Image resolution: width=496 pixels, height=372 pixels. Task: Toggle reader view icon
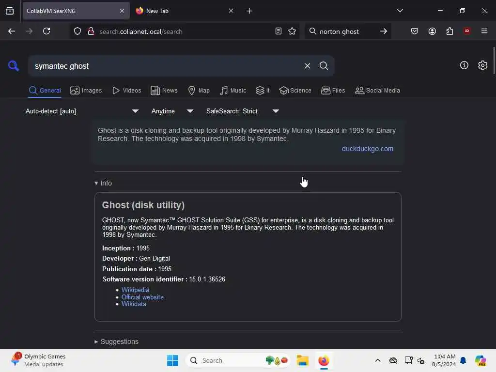point(279,31)
